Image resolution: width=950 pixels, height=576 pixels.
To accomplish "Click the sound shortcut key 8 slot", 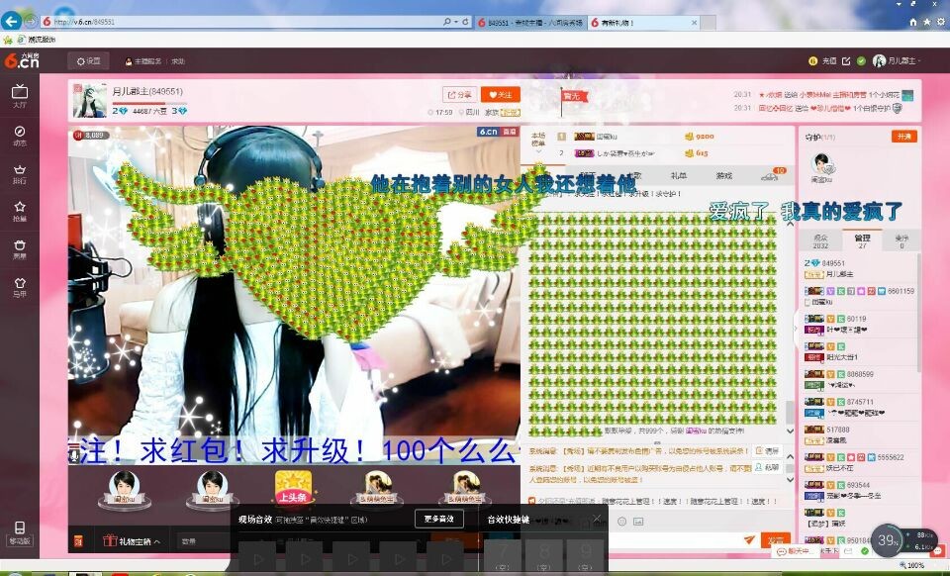I will tap(544, 555).
